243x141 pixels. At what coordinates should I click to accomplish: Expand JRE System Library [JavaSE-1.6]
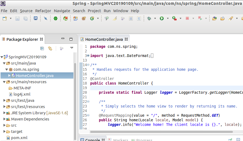(x=4, y=113)
